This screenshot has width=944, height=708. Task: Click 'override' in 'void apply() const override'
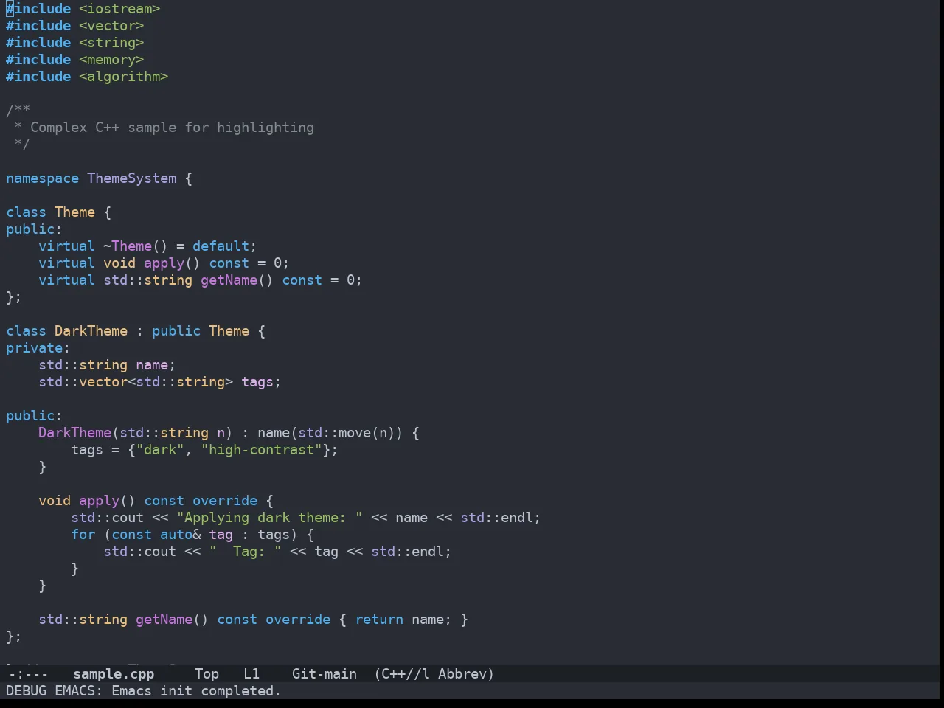point(225,501)
